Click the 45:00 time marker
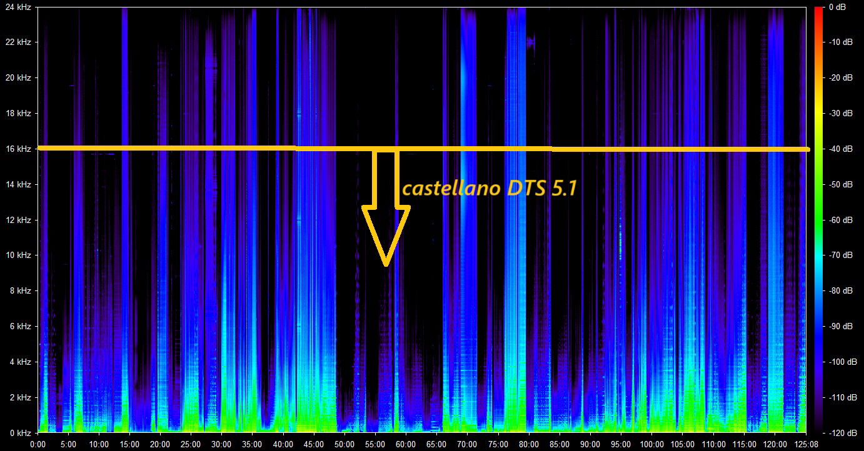 tap(313, 444)
